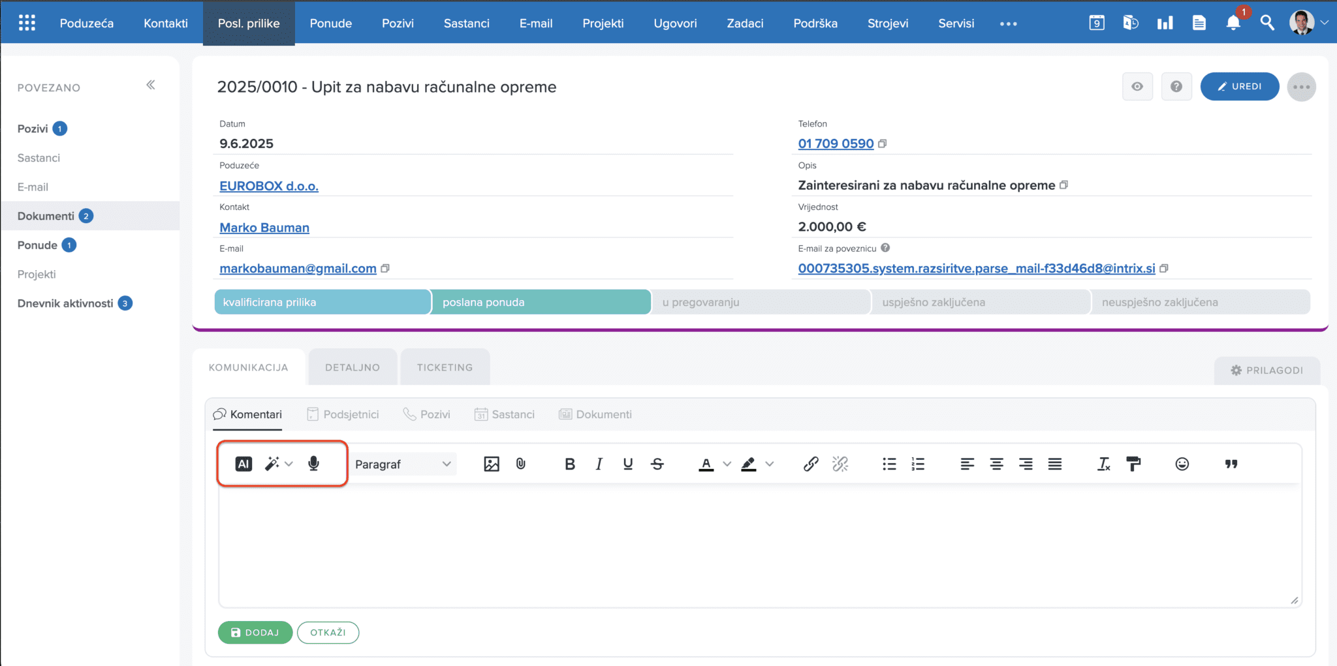This screenshot has height=666, width=1337.
Task: Open the emoji picker
Action: point(1182,464)
